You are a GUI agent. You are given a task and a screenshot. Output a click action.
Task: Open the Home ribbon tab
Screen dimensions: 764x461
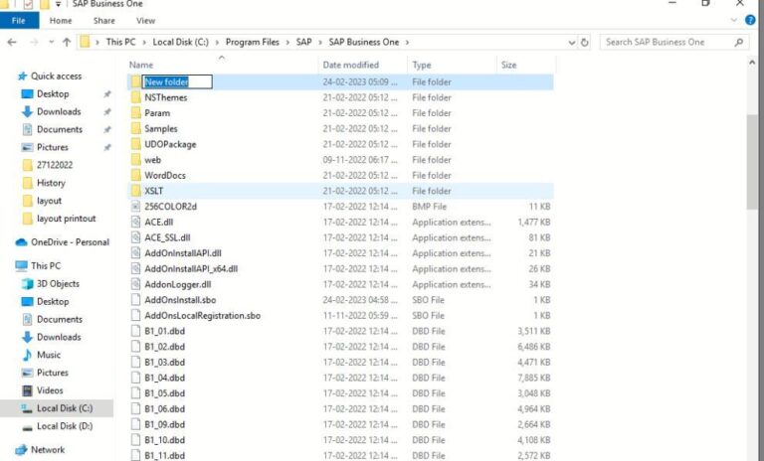pos(61,21)
